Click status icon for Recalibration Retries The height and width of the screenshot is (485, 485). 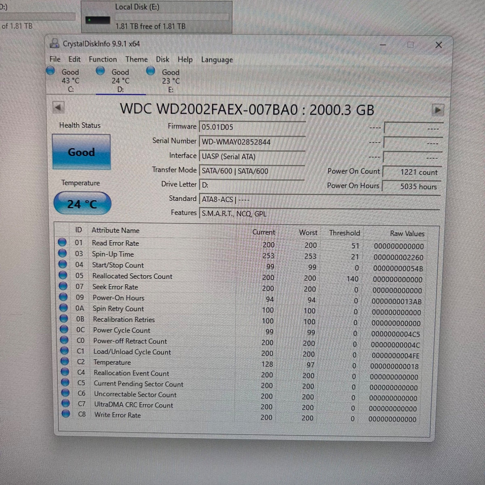coord(64,318)
